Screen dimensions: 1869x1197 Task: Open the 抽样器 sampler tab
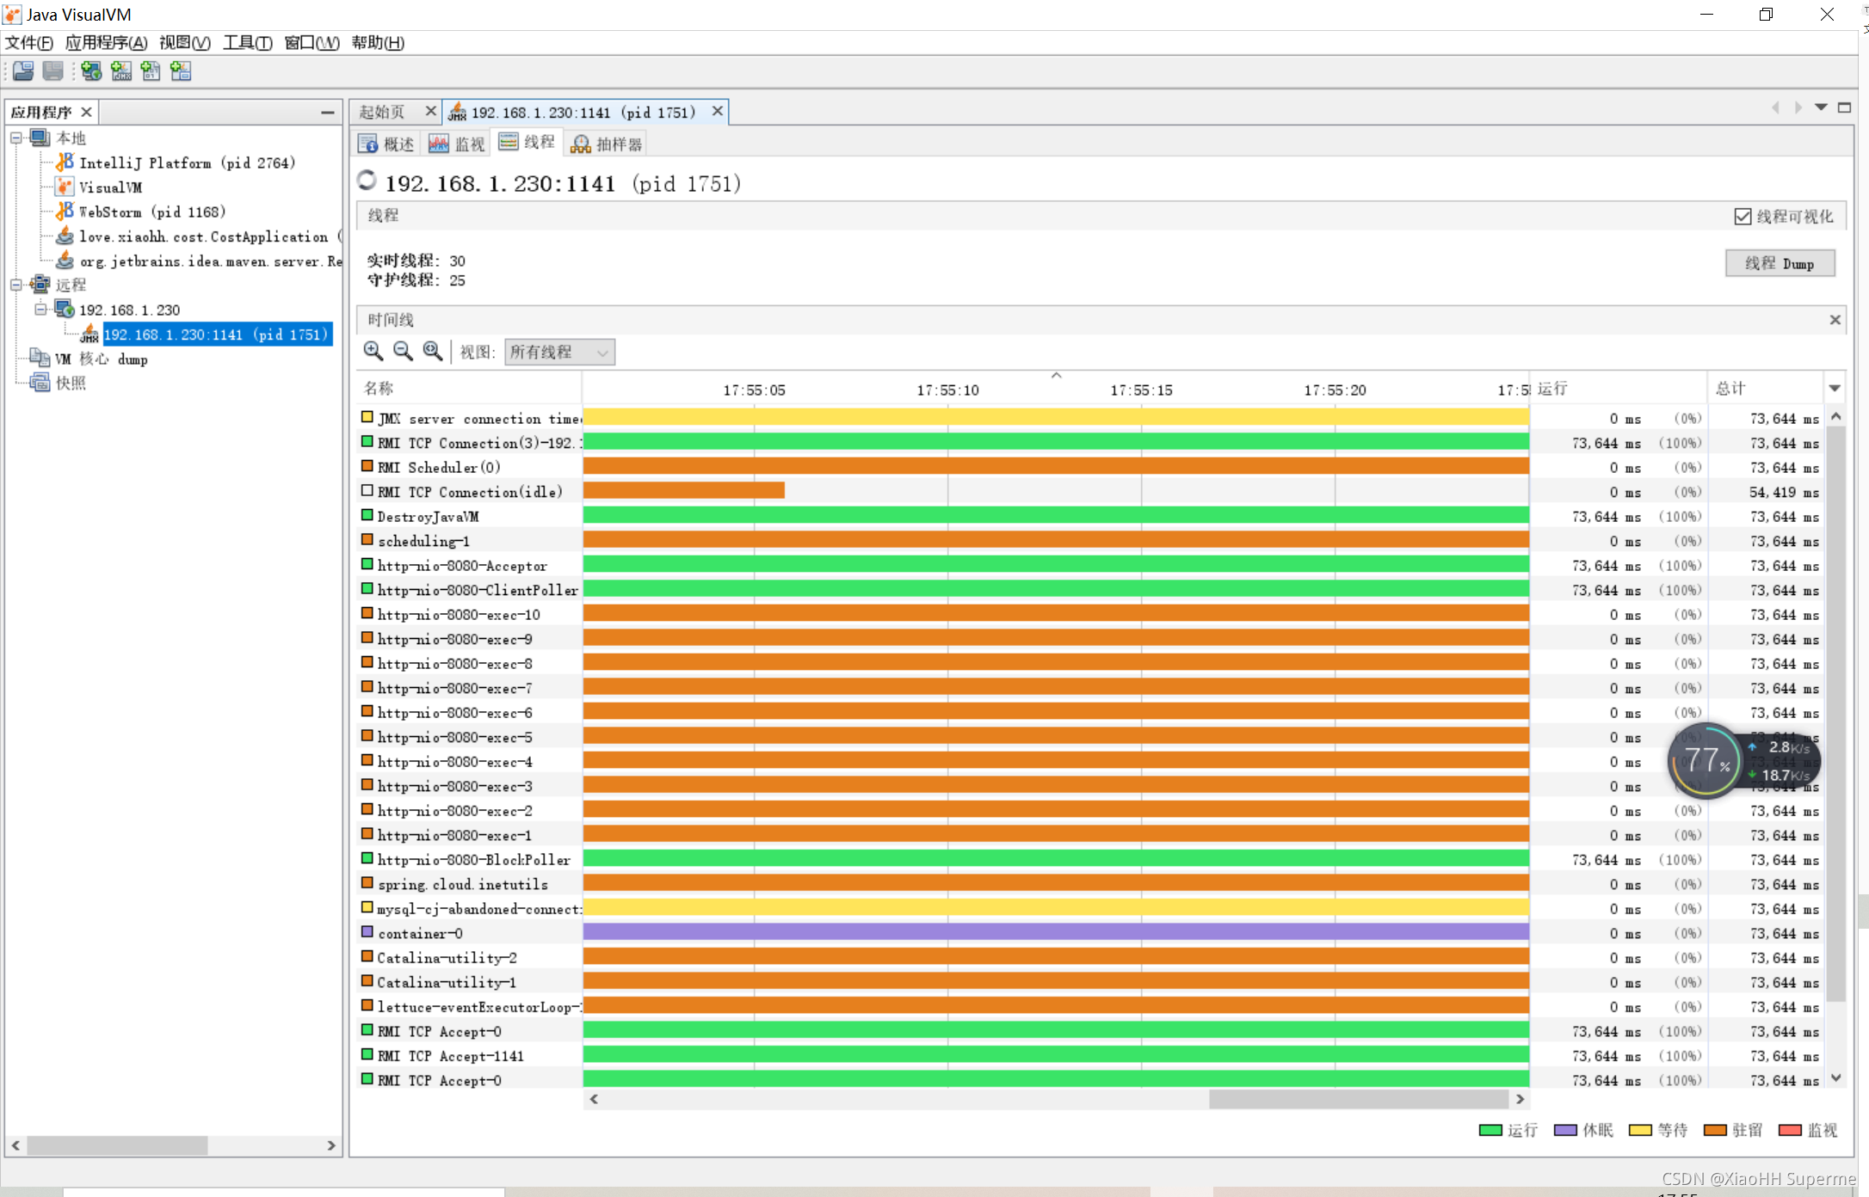tap(608, 144)
